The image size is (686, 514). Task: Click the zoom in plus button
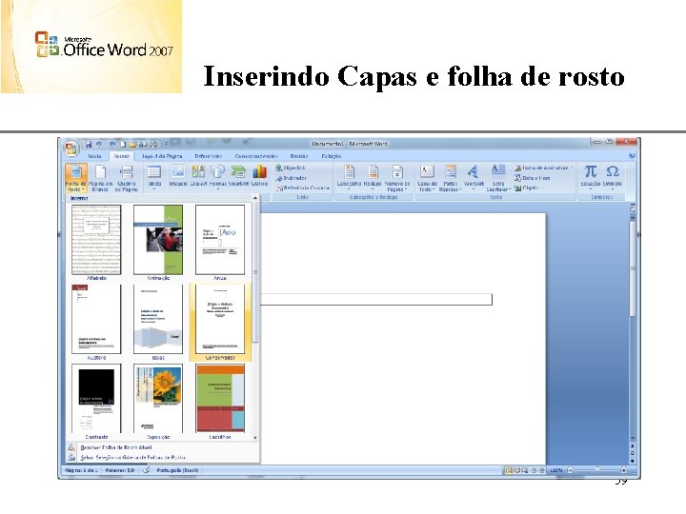pos(624,471)
